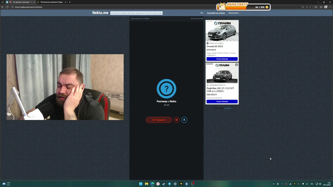Switch to the "Чат рулетка голосовая" browser tab
Viewport: 333px width, 187px height.
coord(20,2)
